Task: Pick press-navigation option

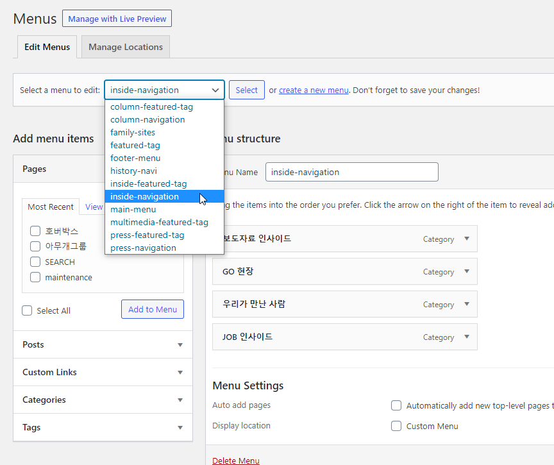Action: tap(164, 248)
